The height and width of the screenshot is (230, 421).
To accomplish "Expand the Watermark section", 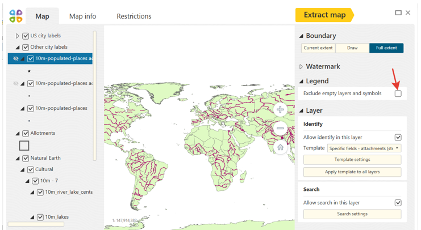I will pos(301,67).
